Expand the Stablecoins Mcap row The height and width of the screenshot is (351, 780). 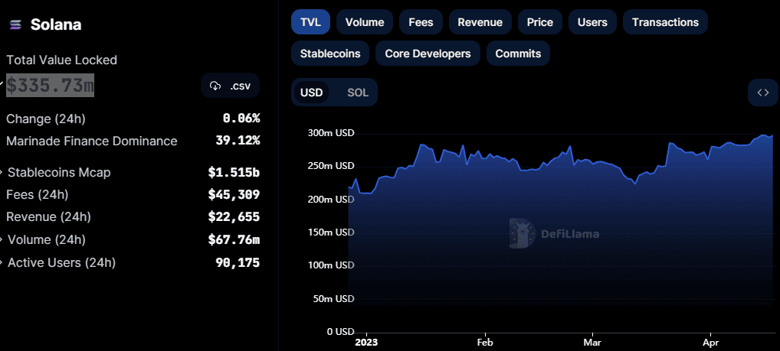(2, 173)
